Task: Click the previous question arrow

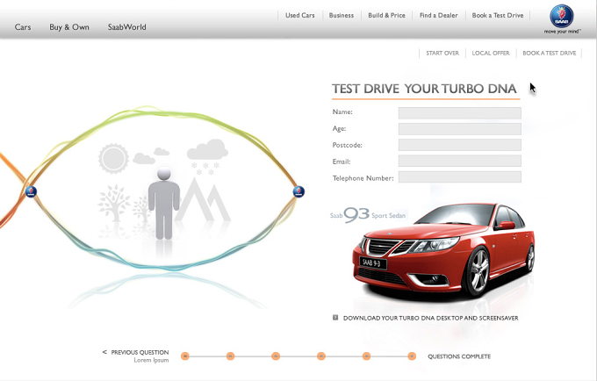Action: pos(104,352)
